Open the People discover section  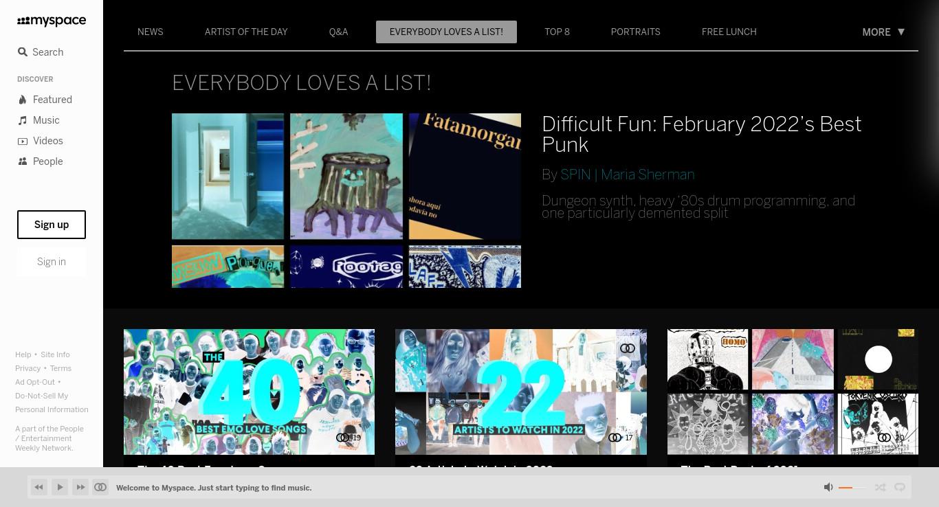tap(40, 161)
